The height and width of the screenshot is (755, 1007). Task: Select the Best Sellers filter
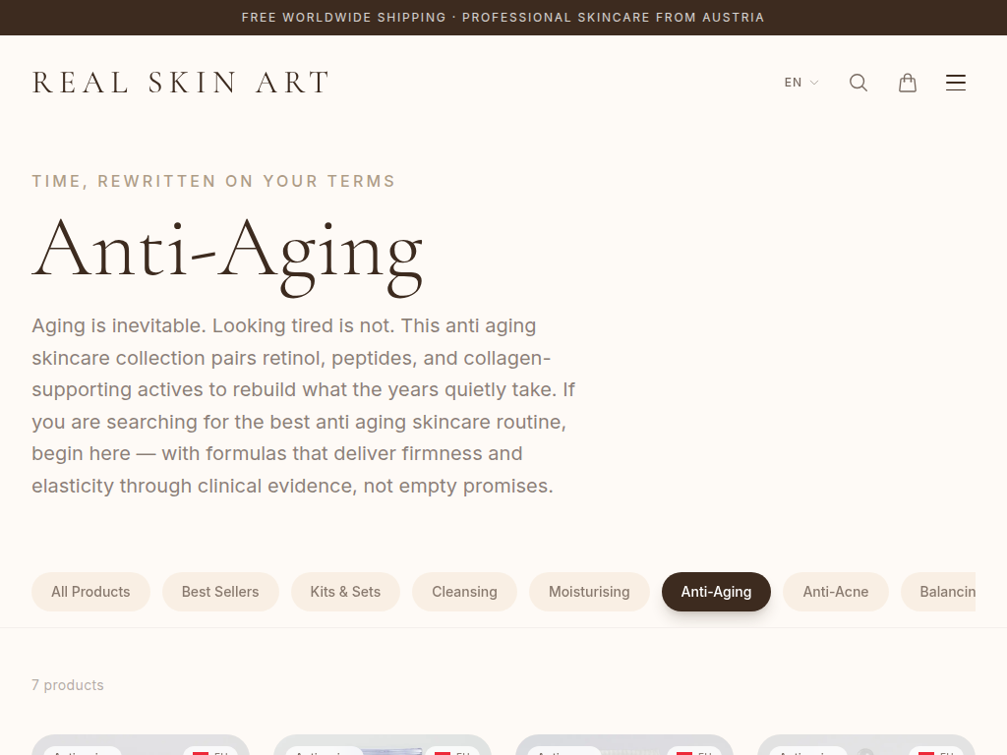pyautogui.click(x=220, y=592)
